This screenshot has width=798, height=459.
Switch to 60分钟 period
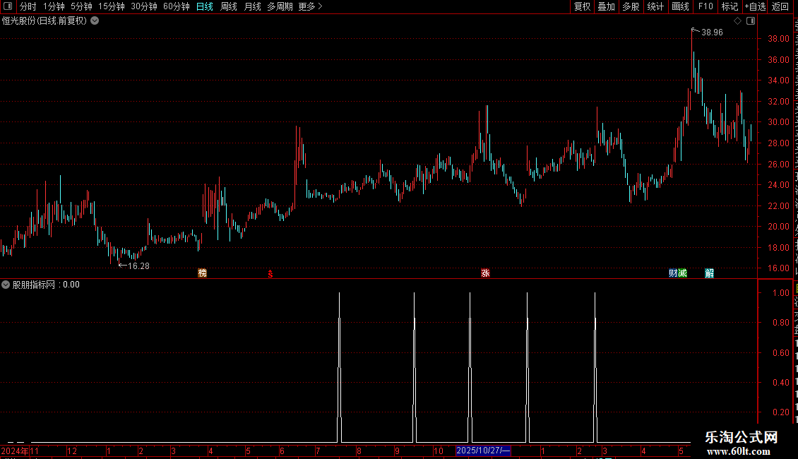tap(177, 6)
